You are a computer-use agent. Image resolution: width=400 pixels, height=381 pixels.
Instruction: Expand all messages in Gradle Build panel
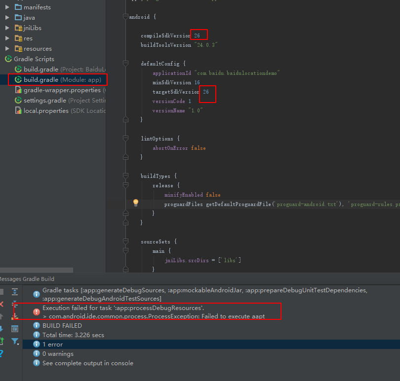pos(15,292)
